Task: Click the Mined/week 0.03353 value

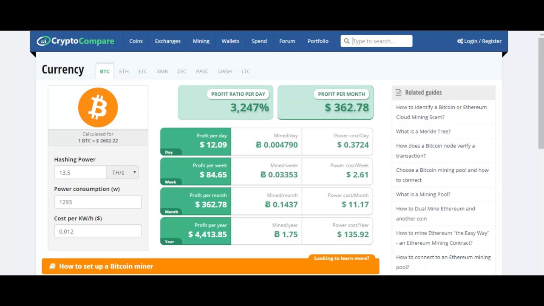Action: click(279, 175)
